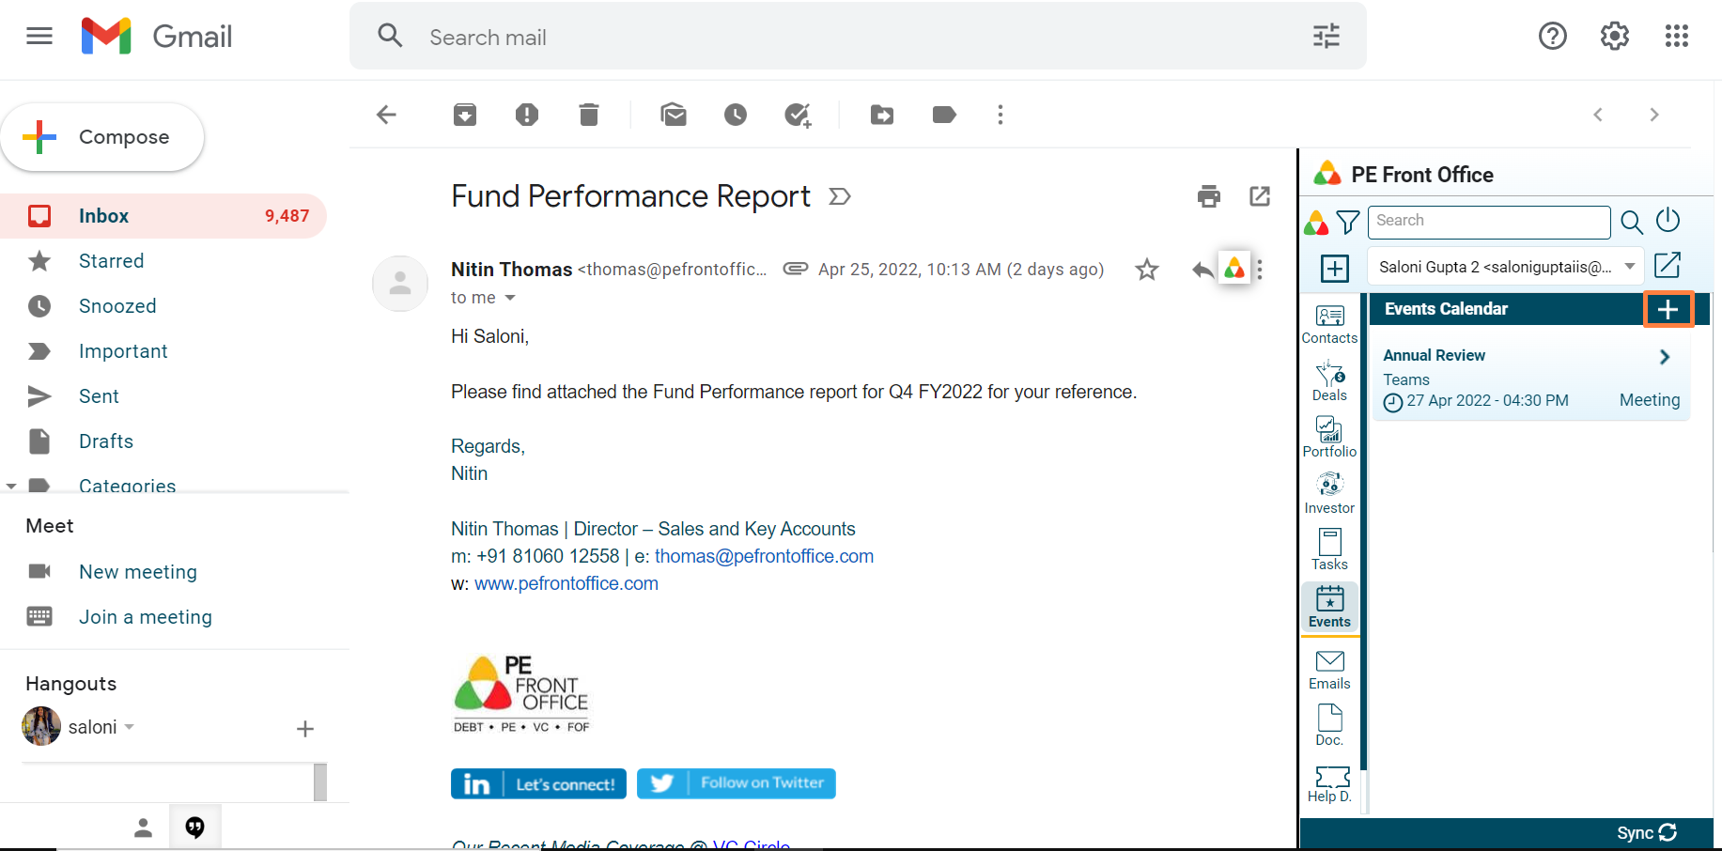Expand the Annual Review event chevron

coord(1664,357)
